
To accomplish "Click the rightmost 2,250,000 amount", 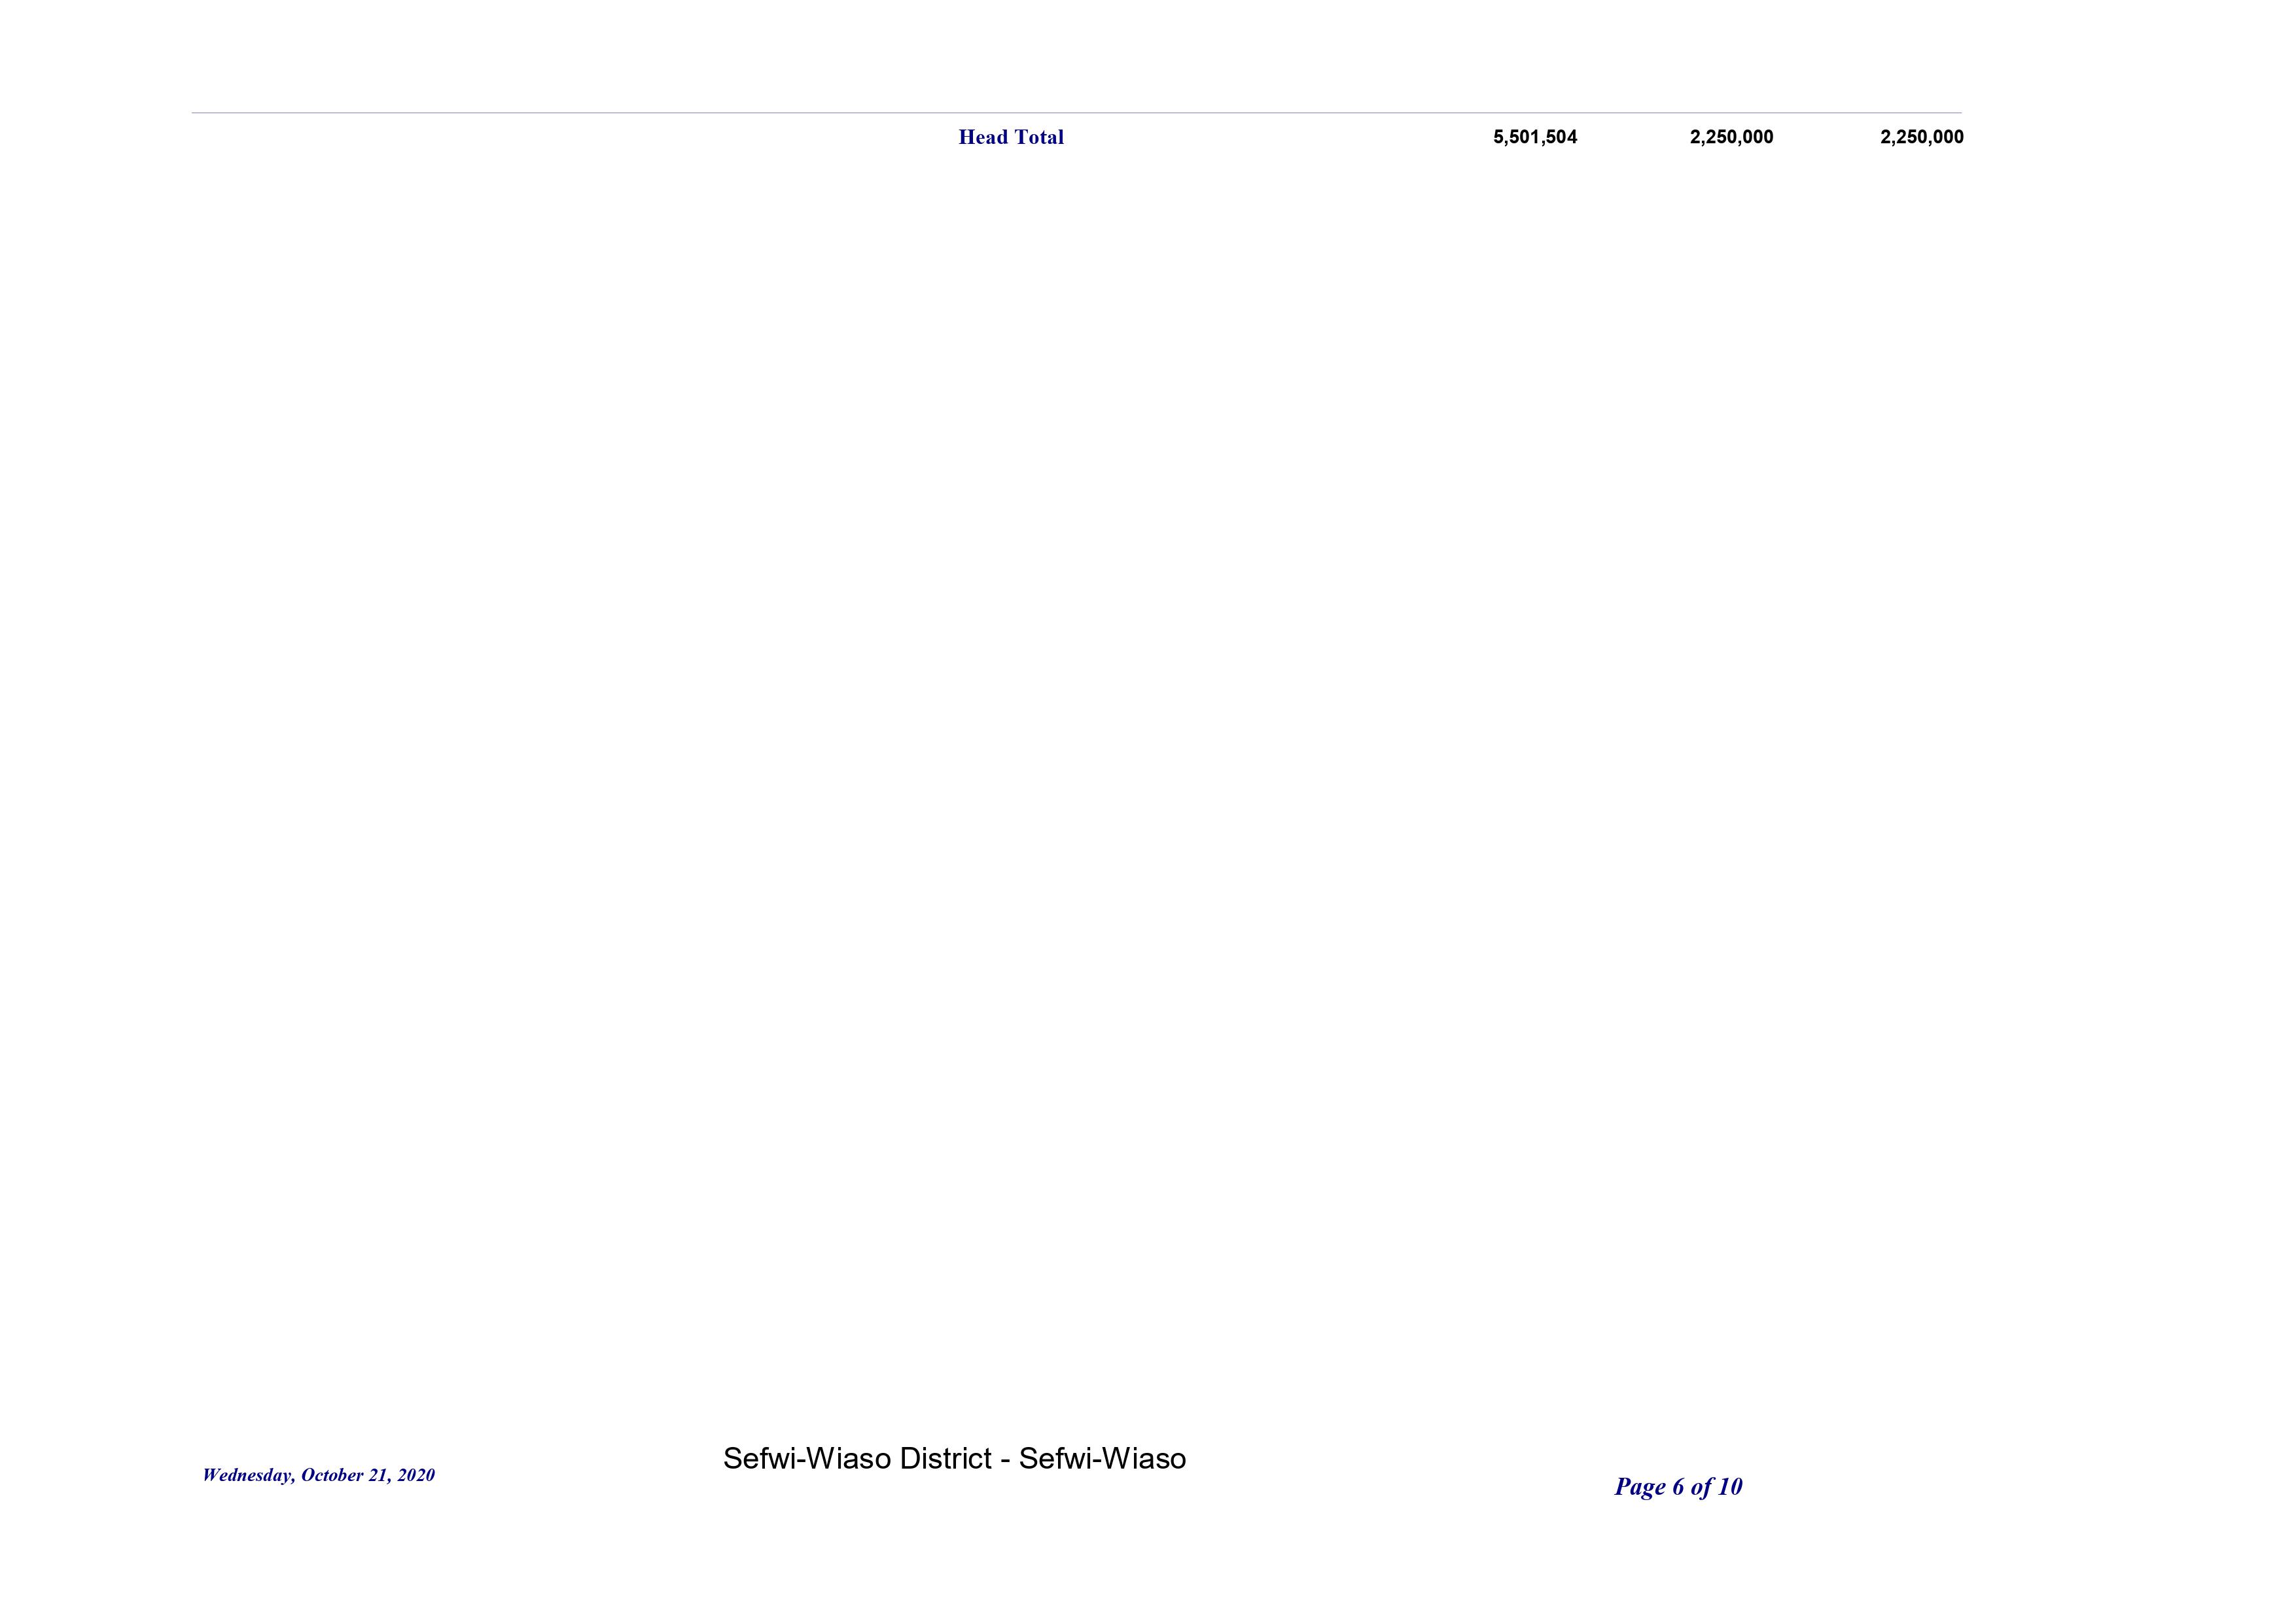I will click(x=1921, y=137).
